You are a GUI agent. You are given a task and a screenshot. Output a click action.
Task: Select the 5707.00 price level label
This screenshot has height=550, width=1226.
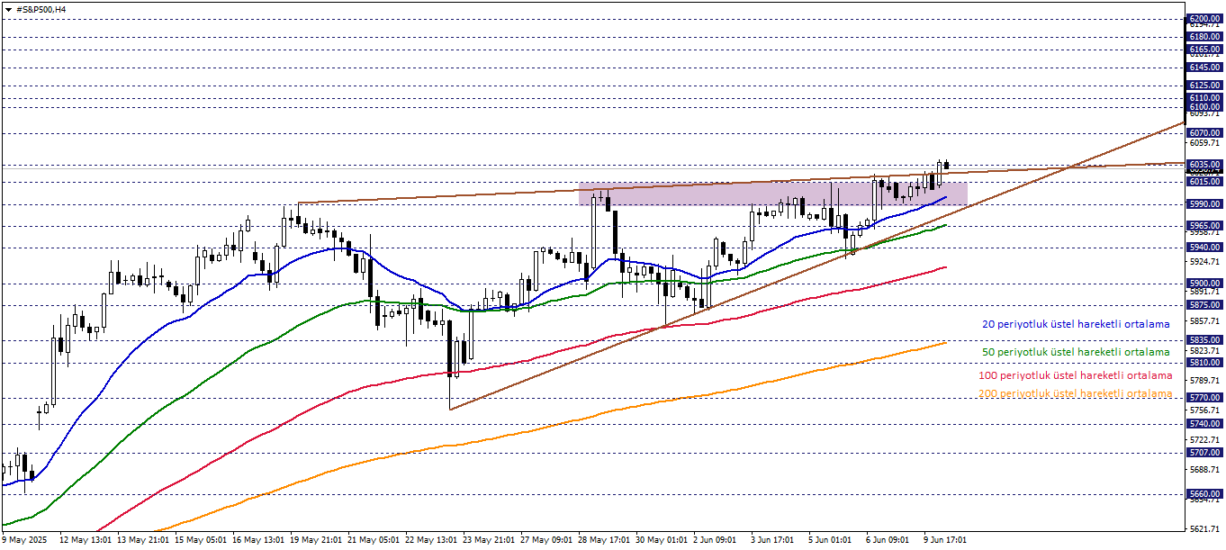click(1203, 452)
